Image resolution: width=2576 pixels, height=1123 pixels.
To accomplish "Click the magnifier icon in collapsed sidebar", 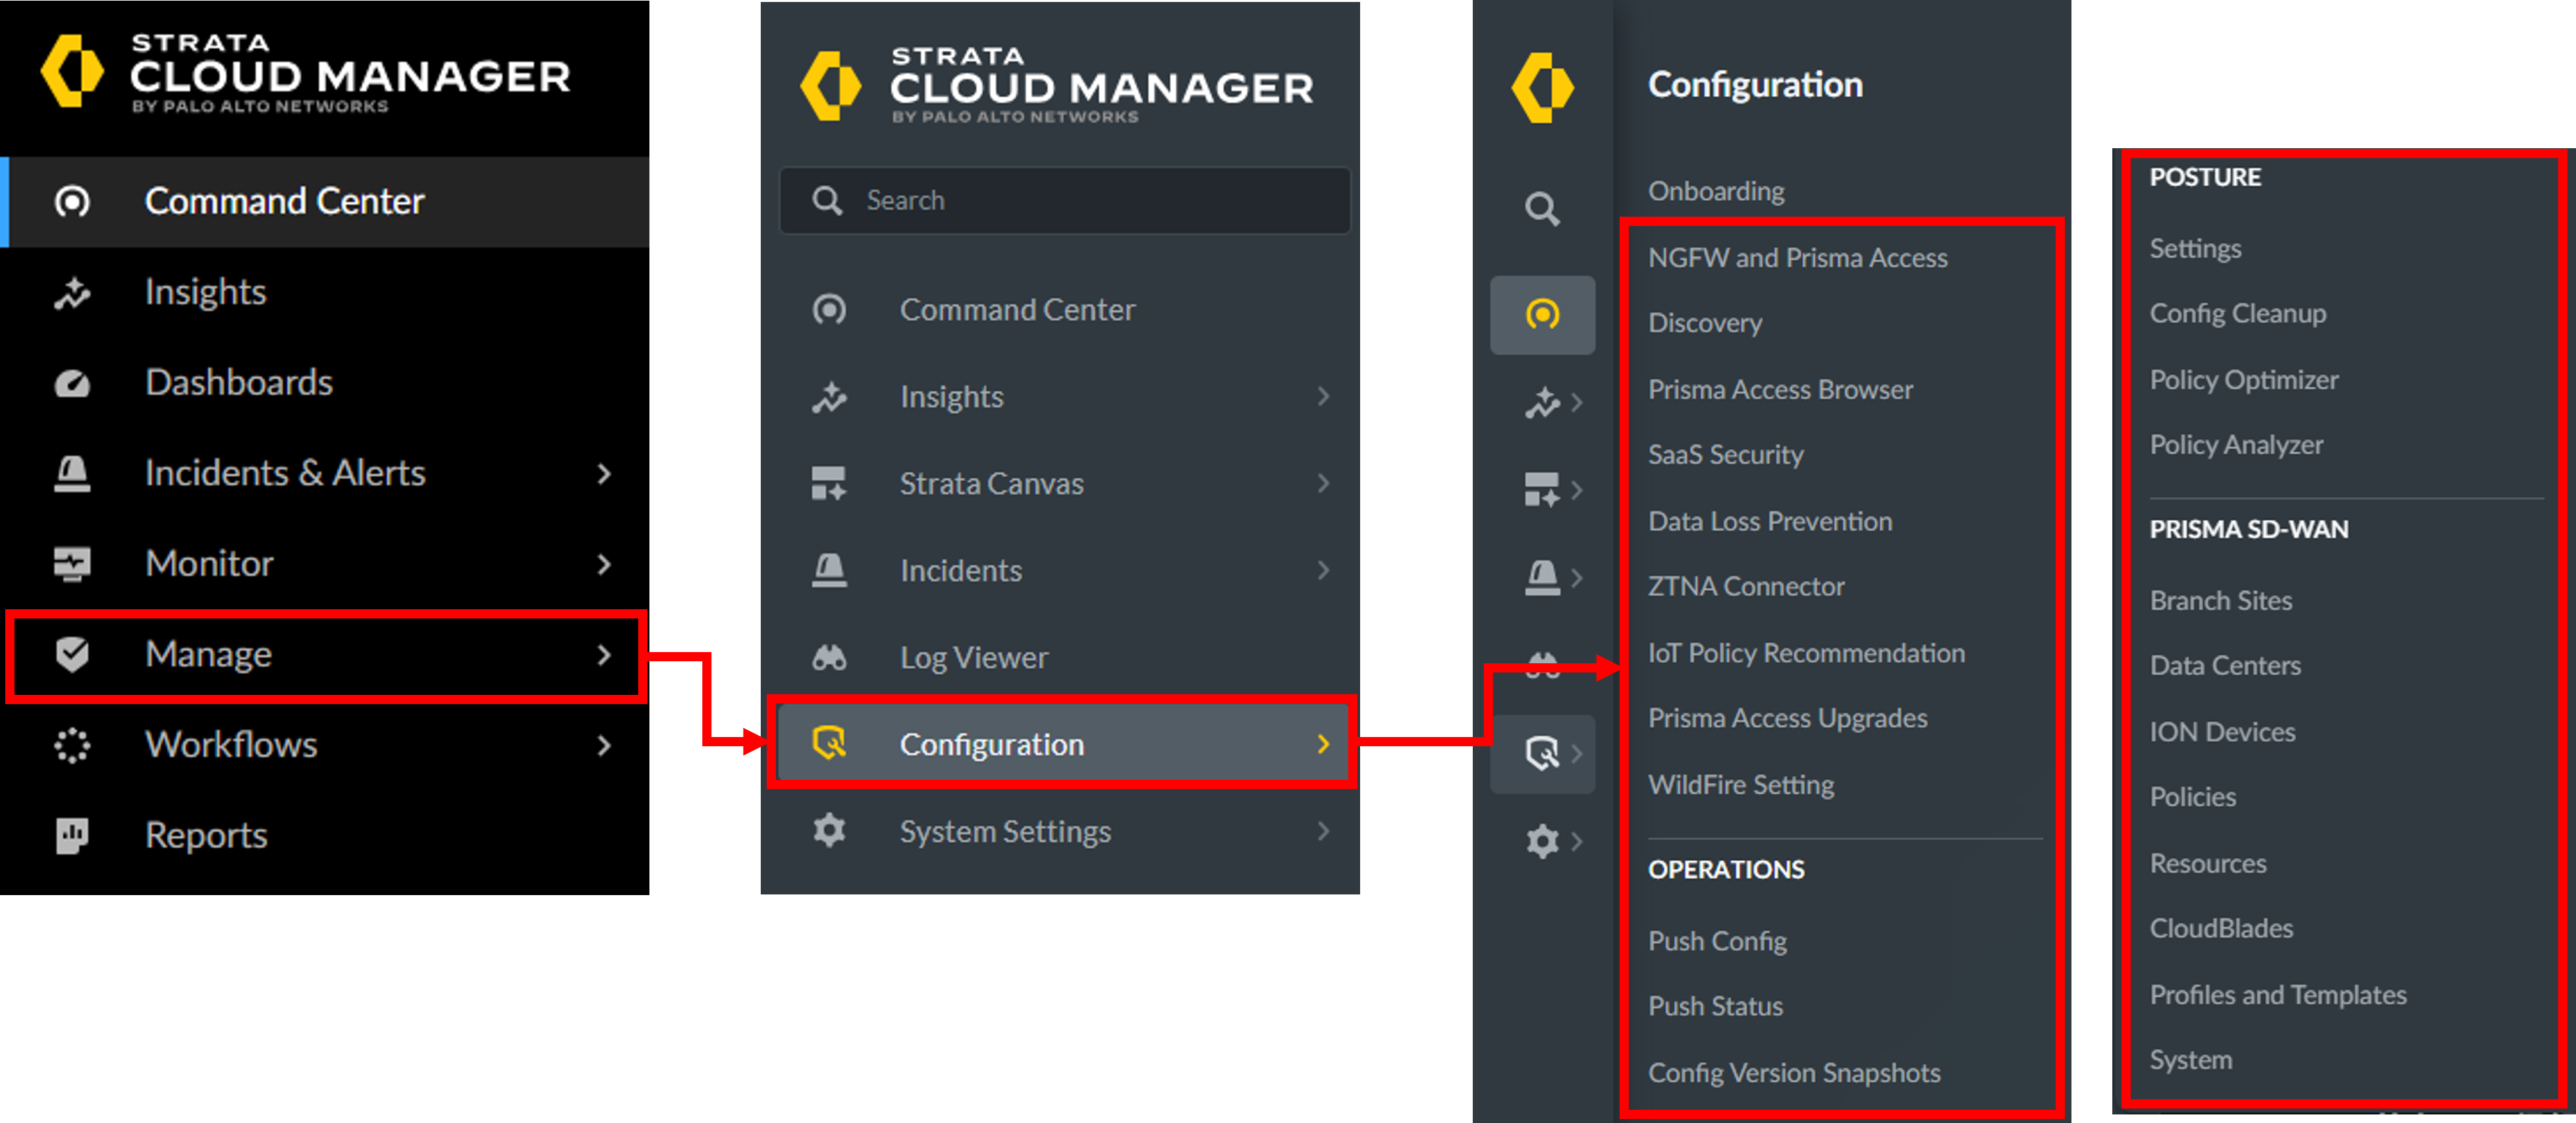I will (1542, 210).
